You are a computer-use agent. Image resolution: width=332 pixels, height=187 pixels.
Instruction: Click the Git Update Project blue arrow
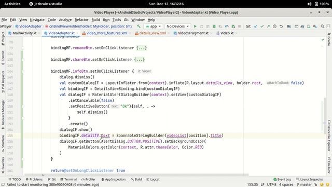256,26
